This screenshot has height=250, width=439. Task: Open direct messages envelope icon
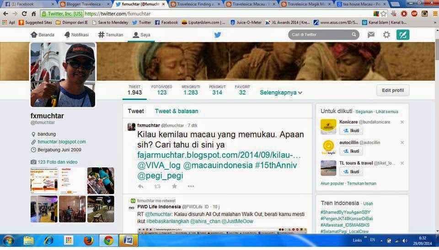tap(371, 35)
